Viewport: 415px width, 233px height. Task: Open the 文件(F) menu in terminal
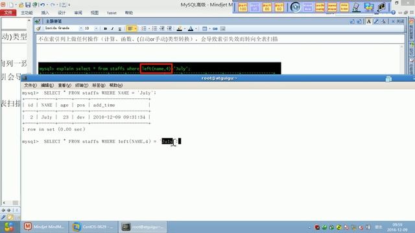(x=30, y=85)
